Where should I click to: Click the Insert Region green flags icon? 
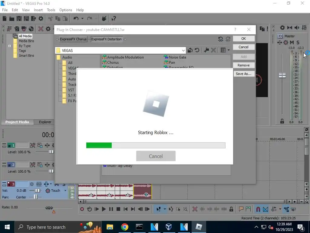248,209
